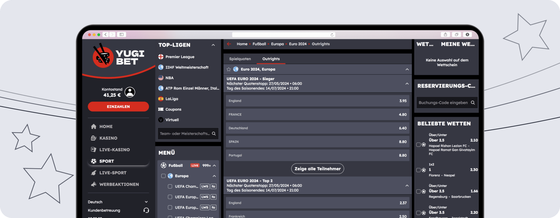Check the Regensburg - Saarbrucken bet checkbox
The width and height of the screenshot is (560, 218).
pyautogui.click(x=418, y=191)
